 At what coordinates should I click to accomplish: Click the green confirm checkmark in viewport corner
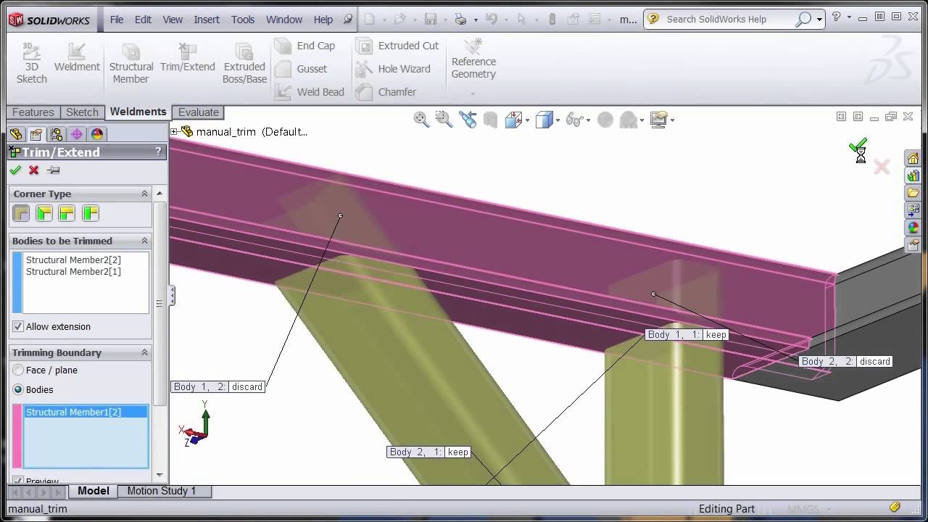pos(858,147)
